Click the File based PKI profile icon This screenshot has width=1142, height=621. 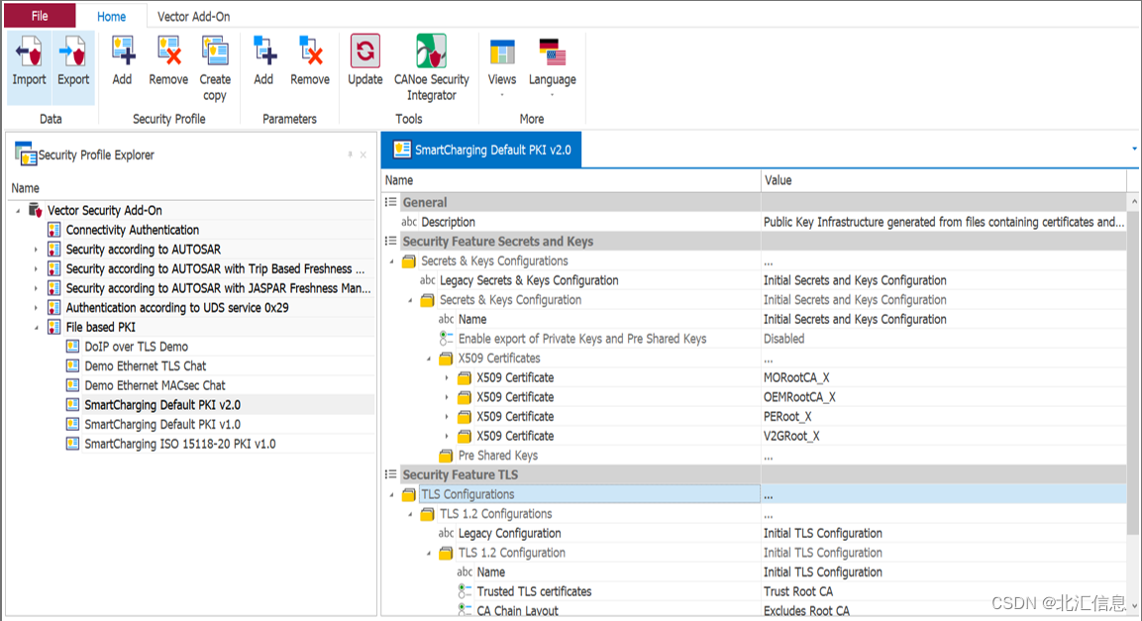coord(53,327)
